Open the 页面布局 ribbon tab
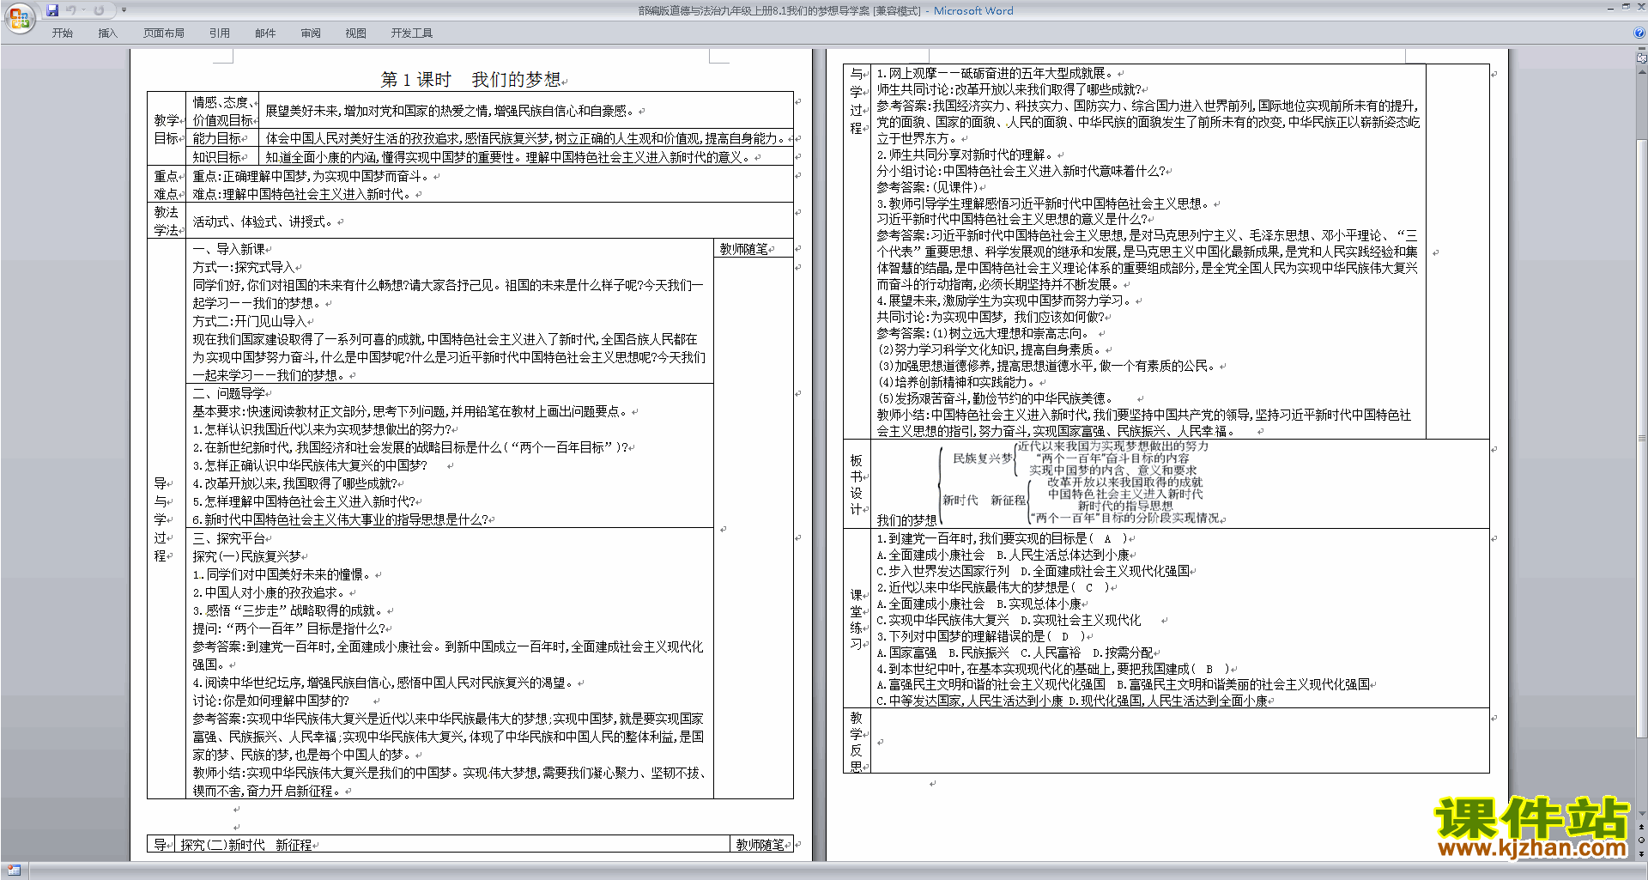This screenshot has width=1648, height=880. point(164,33)
